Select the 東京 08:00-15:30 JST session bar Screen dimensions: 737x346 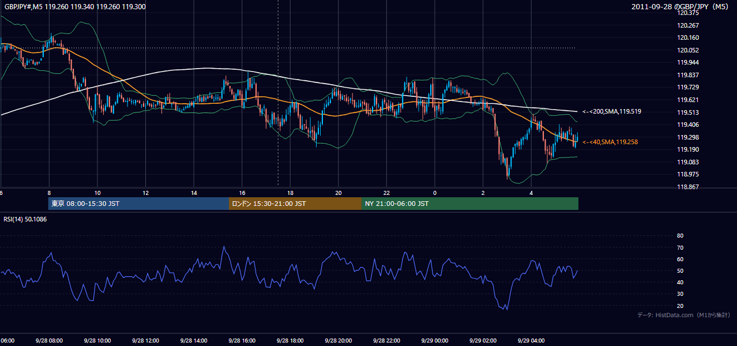(x=138, y=204)
